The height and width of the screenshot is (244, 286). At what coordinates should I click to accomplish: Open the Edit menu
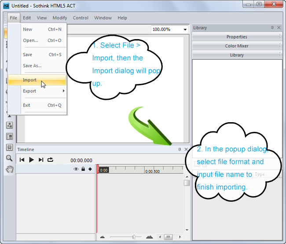click(27, 18)
